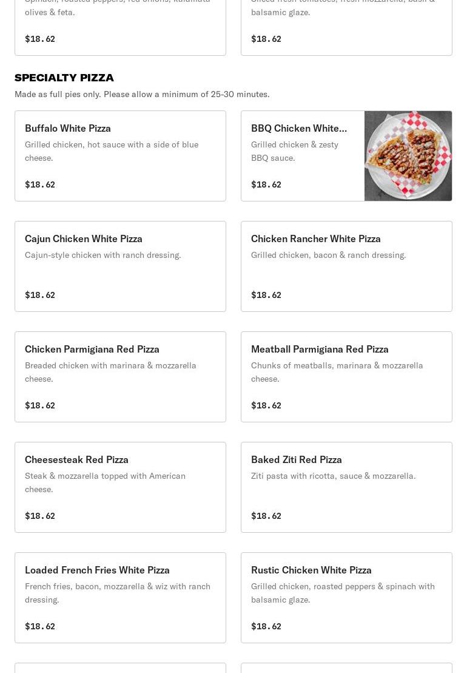Click the Cajun-style chicken description text
This screenshot has height=673, width=467.
point(103,255)
